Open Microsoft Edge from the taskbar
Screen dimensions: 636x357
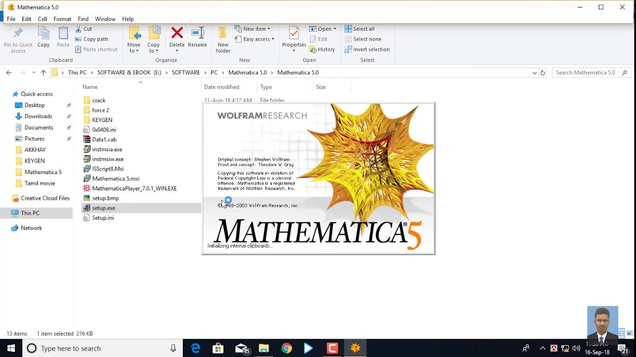[x=195, y=349]
